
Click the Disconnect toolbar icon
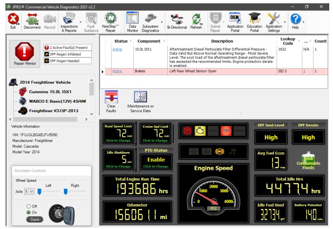click(32, 21)
